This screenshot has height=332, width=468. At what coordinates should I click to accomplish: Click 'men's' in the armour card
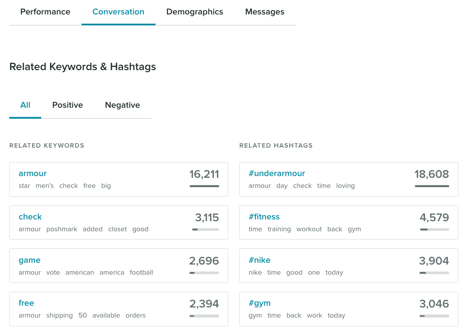point(45,186)
